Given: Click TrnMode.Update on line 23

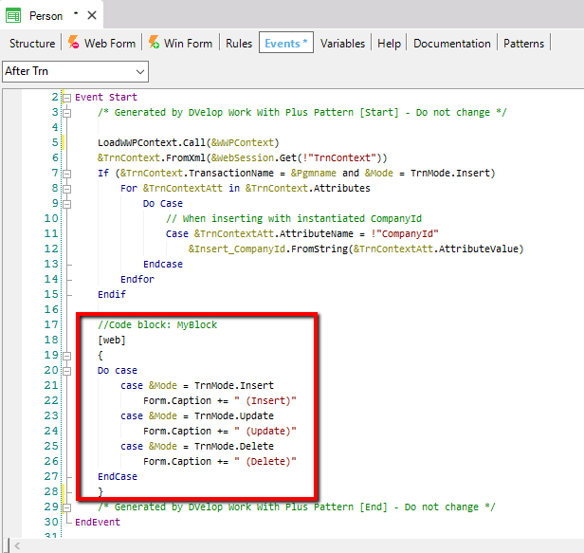Looking at the screenshot, I should coord(234,415).
